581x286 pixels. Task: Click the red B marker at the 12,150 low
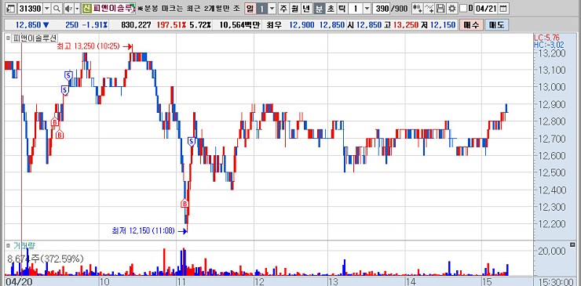[185, 204]
